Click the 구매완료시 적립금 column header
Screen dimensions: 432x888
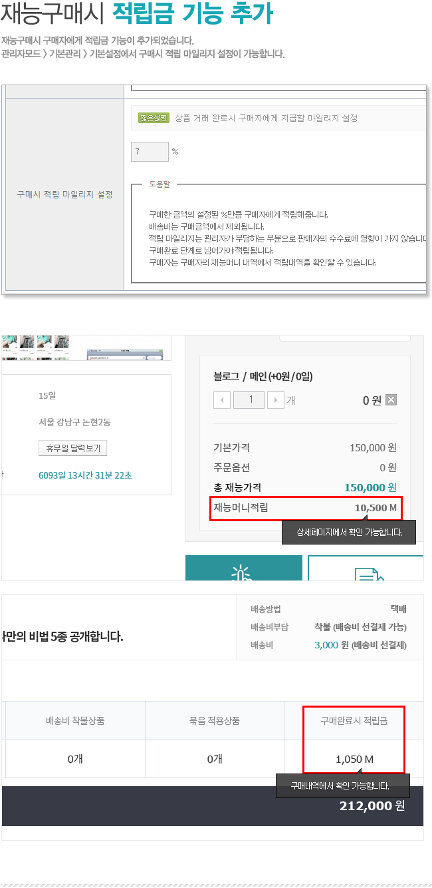coord(354,720)
